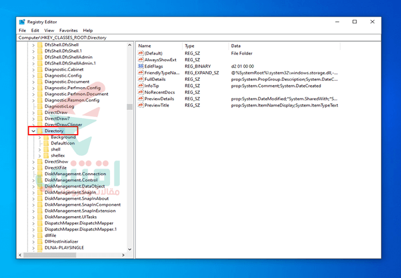Select the DefaultIcon folder icon
401x278 pixels.
click(x=46, y=143)
